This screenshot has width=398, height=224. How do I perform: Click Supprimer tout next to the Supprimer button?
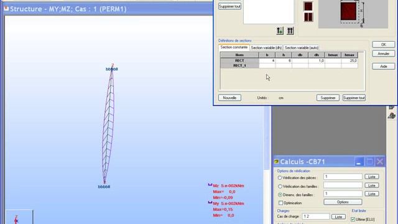[354, 98]
